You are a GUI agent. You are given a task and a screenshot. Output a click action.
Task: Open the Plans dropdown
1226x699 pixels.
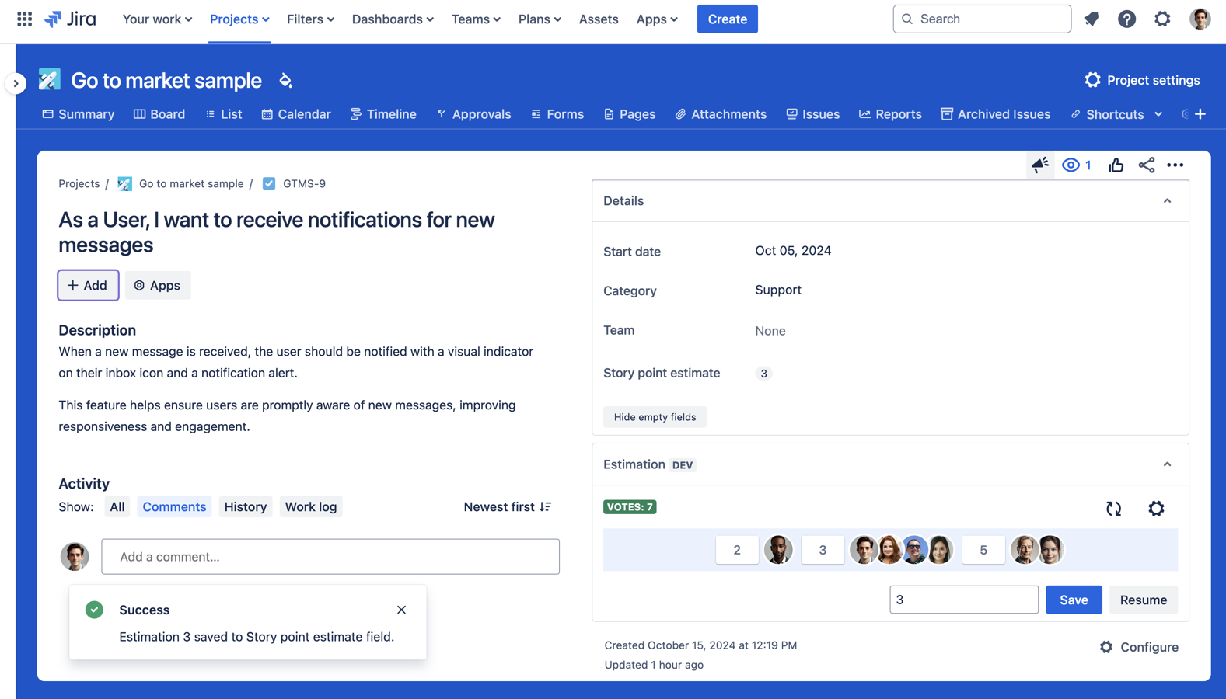pos(540,19)
